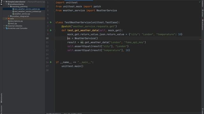Open into1.py in the project tree

(13, 23)
